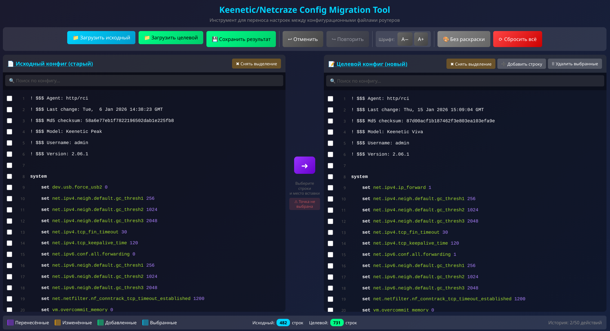610x331 pixels.
Task: Tick checkbox for source line 4 Keenetic Peak
Action: tap(10, 132)
